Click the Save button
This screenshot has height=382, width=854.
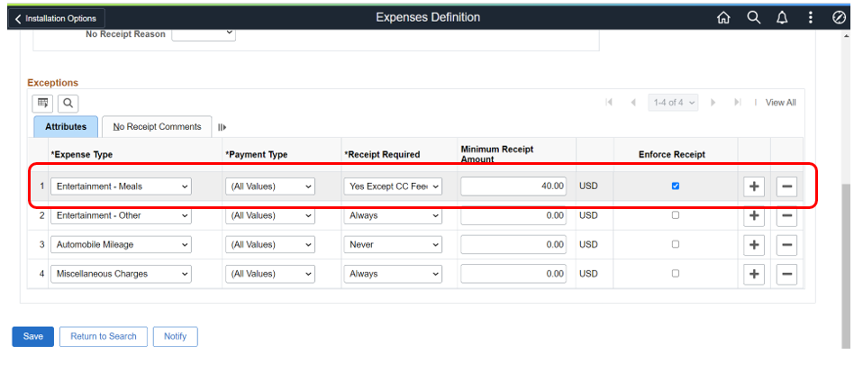[x=32, y=336]
